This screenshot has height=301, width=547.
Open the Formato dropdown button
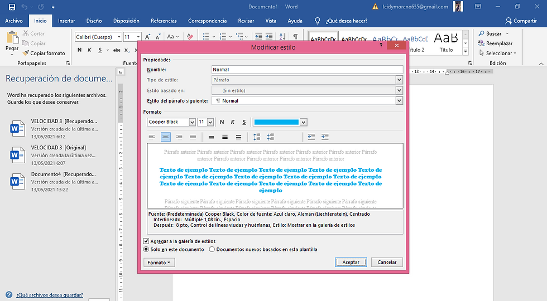coord(159,263)
